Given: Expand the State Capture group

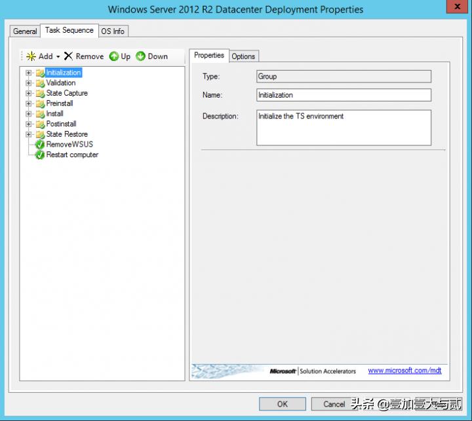Looking at the screenshot, I should [29, 93].
